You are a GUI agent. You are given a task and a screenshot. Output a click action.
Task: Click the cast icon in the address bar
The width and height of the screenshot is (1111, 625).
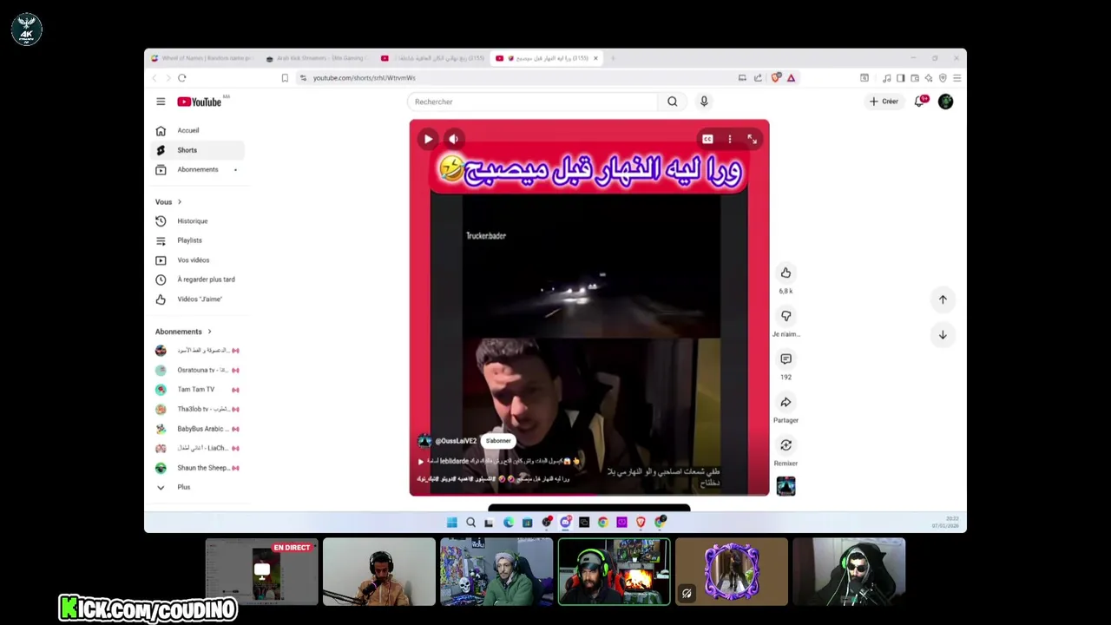742,78
